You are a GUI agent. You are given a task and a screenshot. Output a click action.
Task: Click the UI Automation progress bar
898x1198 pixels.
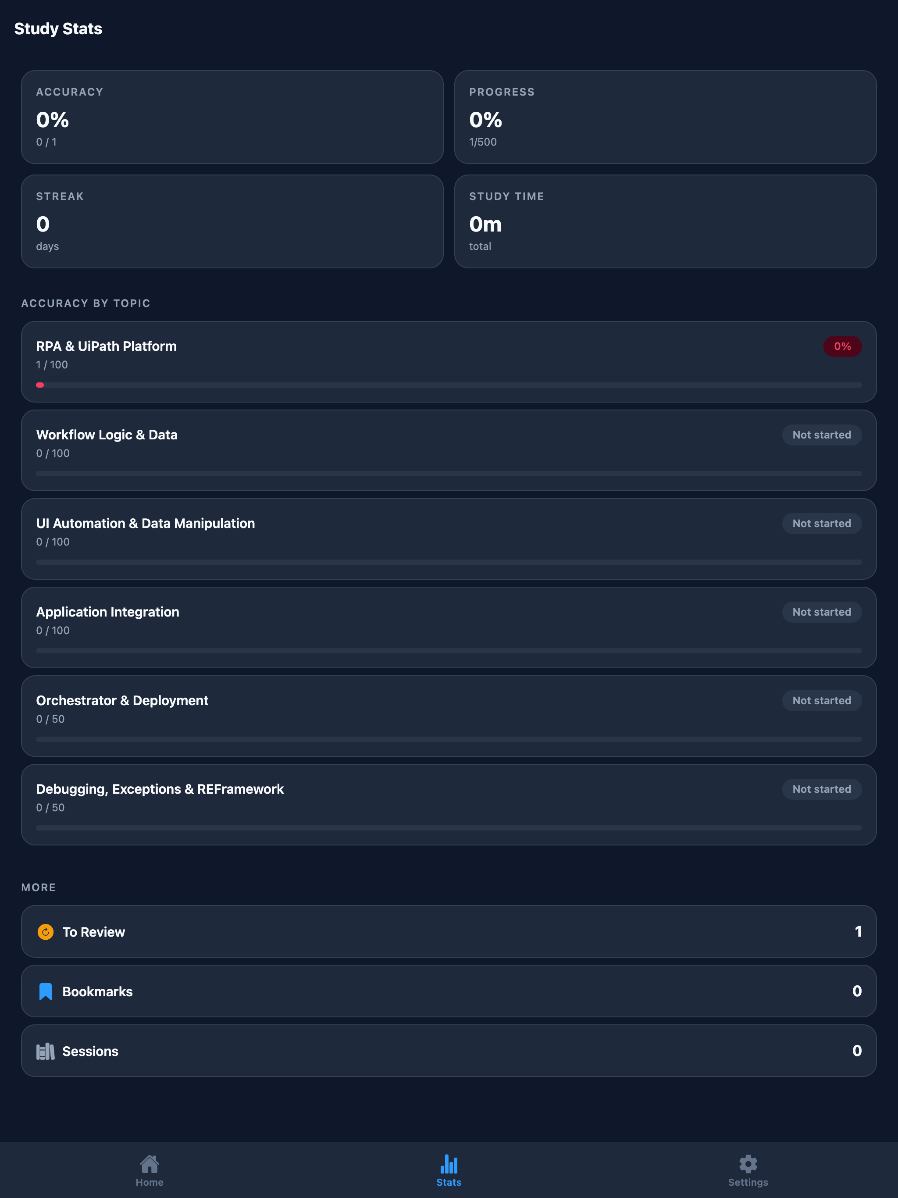(x=449, y=562)
